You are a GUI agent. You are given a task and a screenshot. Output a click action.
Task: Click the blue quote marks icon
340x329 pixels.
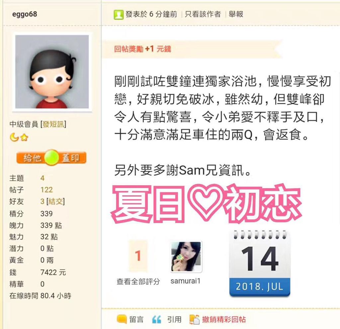coord(157,319)
